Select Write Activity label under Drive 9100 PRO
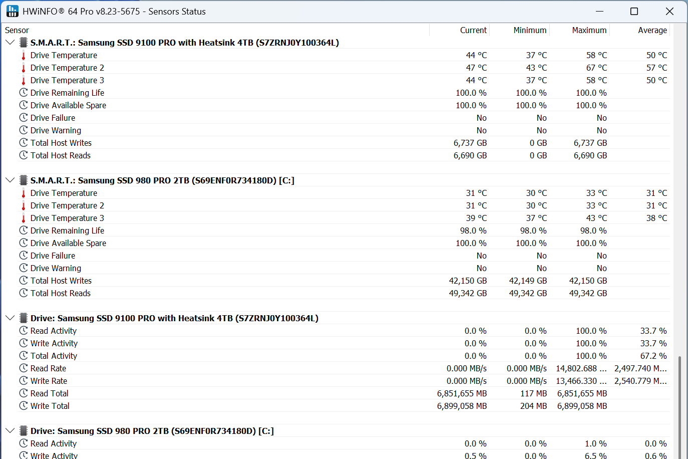Viewport: 688px width, 459px height. point(54,343)
